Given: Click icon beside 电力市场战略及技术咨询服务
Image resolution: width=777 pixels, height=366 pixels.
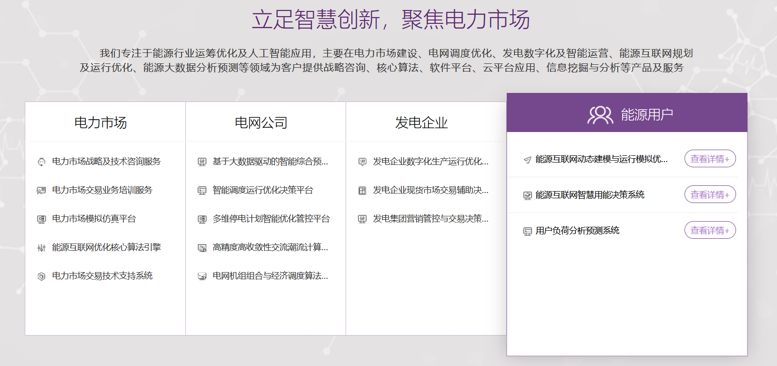Looking at the screenshot, I should pos(41,162).
